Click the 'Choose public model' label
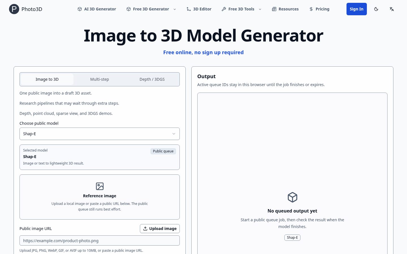This screenshot has height=254, width=407. pos(39,123)
